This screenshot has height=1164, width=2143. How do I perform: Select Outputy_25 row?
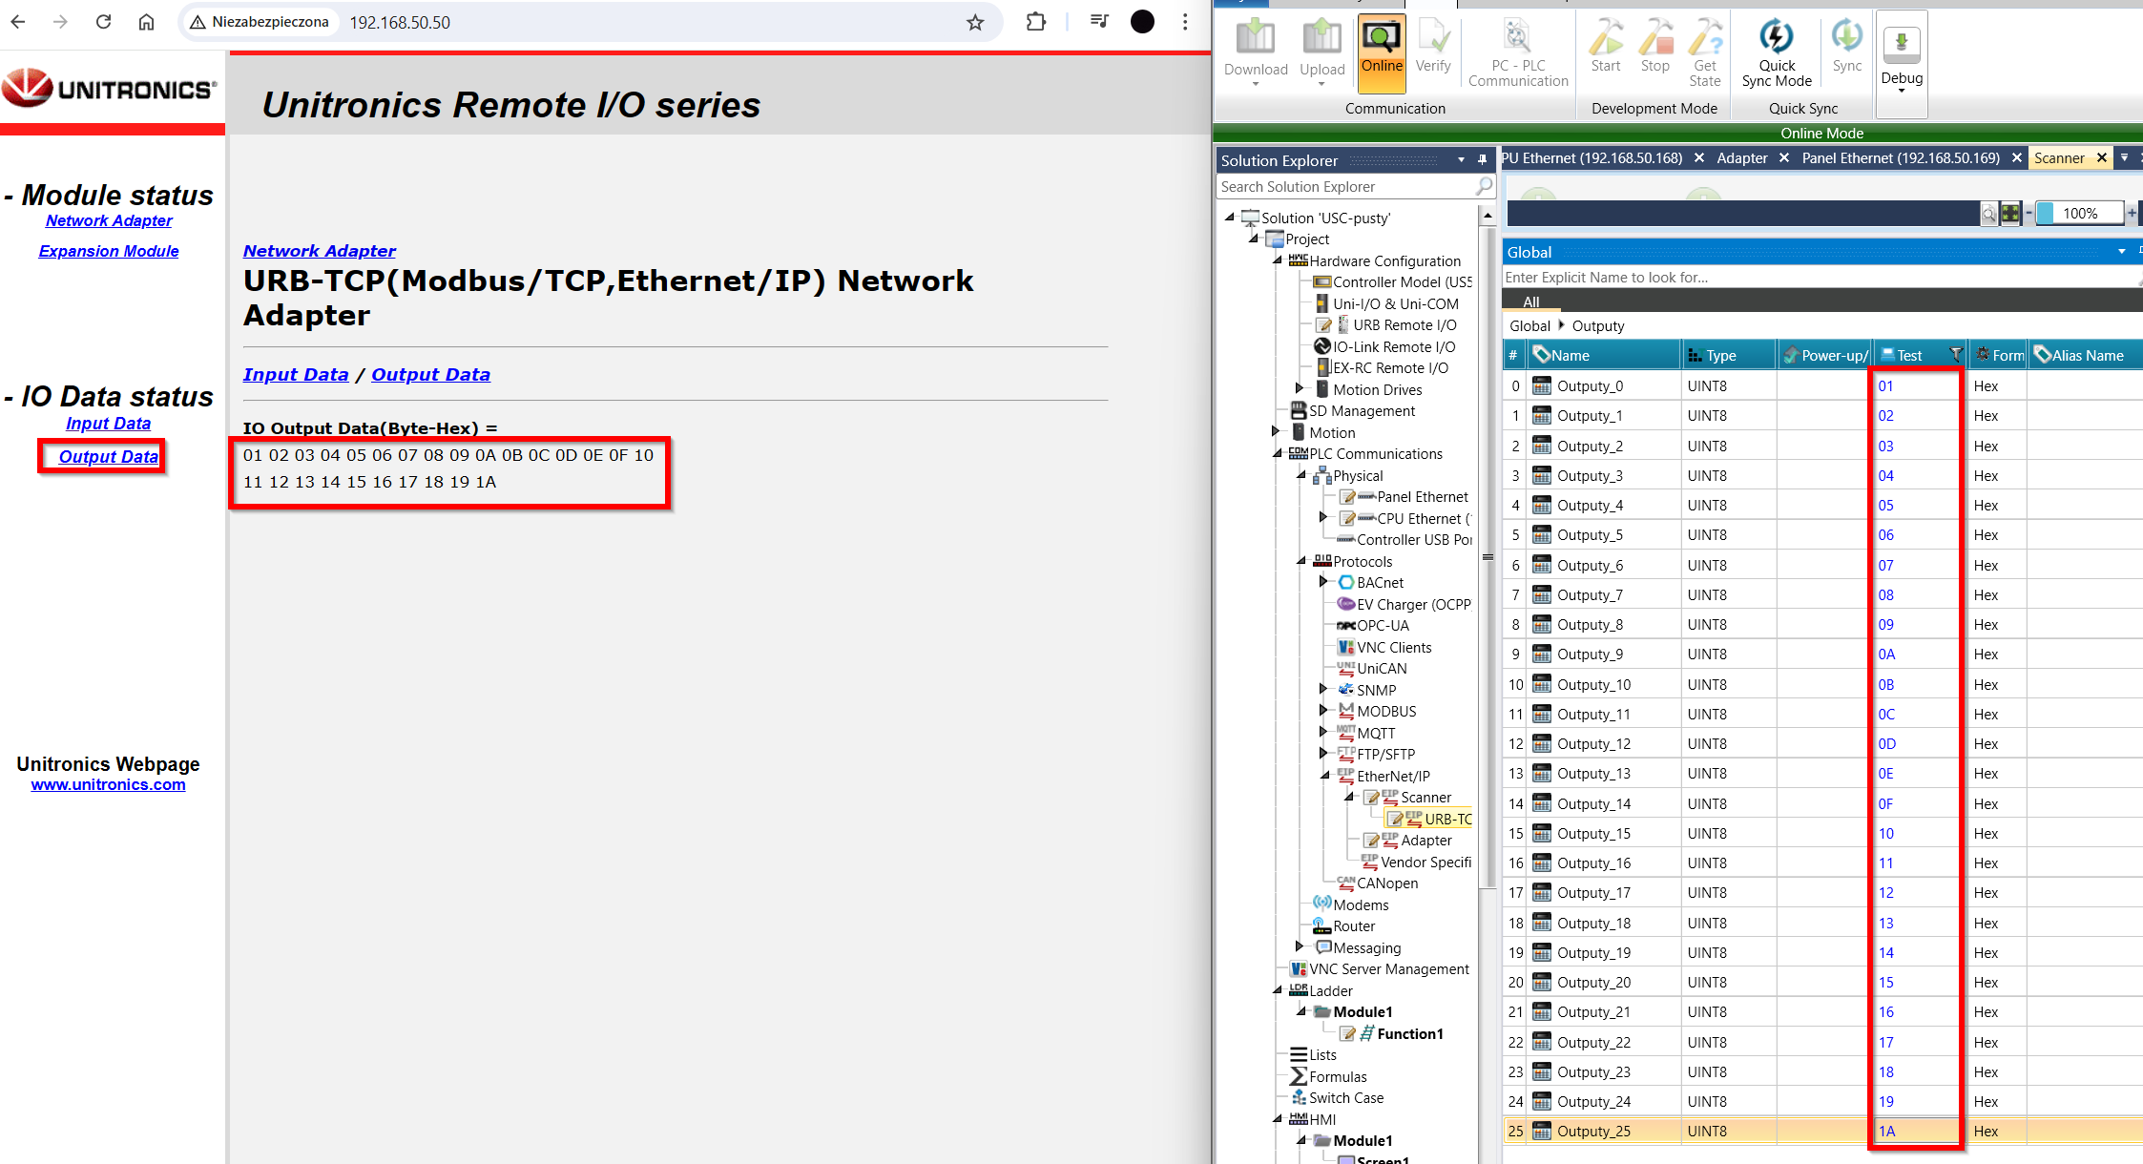1822,1132
